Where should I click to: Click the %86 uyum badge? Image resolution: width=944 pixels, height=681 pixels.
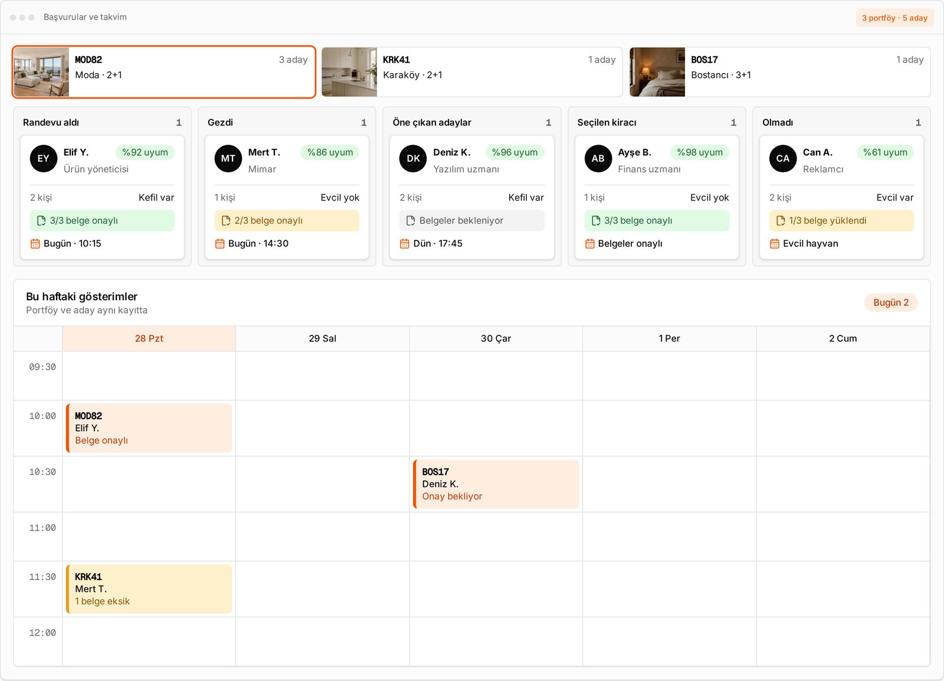click(330, 152)
